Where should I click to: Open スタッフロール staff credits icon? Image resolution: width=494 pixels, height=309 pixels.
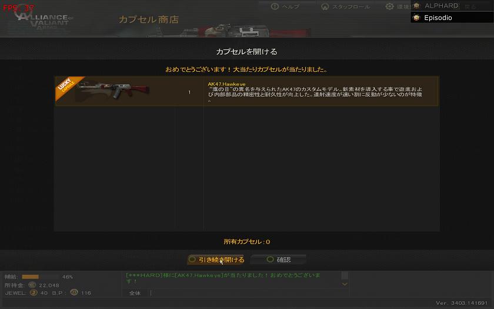click(x=325, y=6)
